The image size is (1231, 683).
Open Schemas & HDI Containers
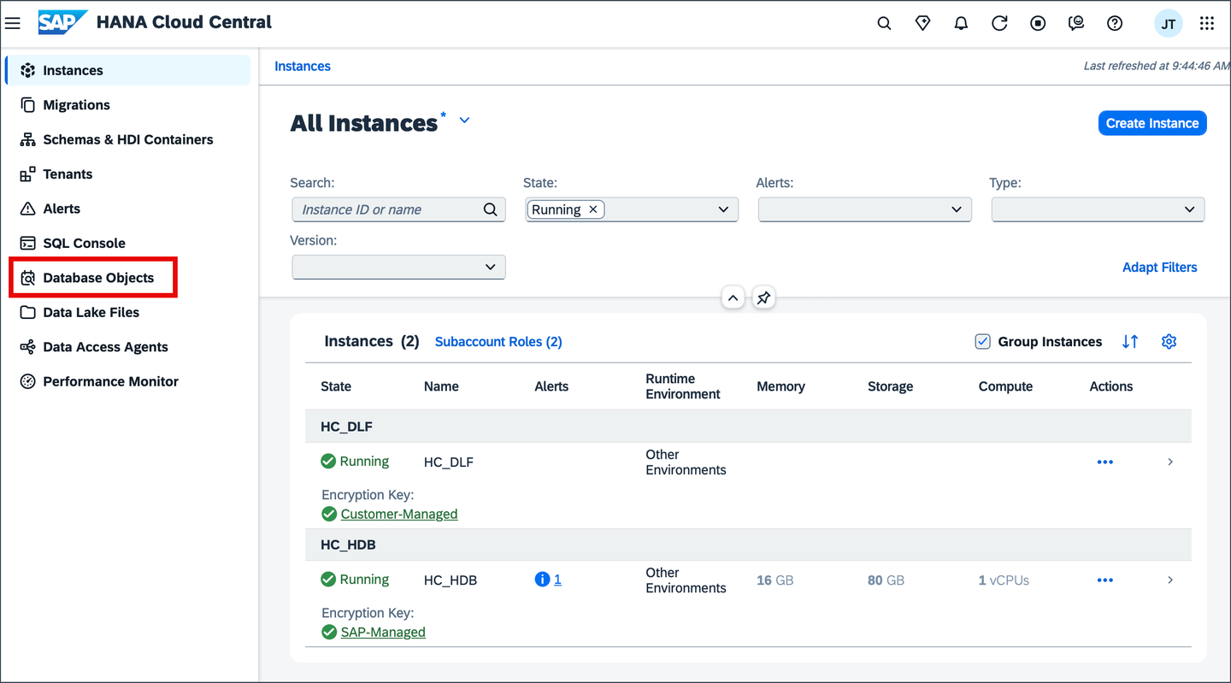point(128,139)
